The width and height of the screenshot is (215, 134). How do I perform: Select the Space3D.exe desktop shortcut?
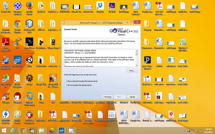pyautogui.click(x=29, y=43)
